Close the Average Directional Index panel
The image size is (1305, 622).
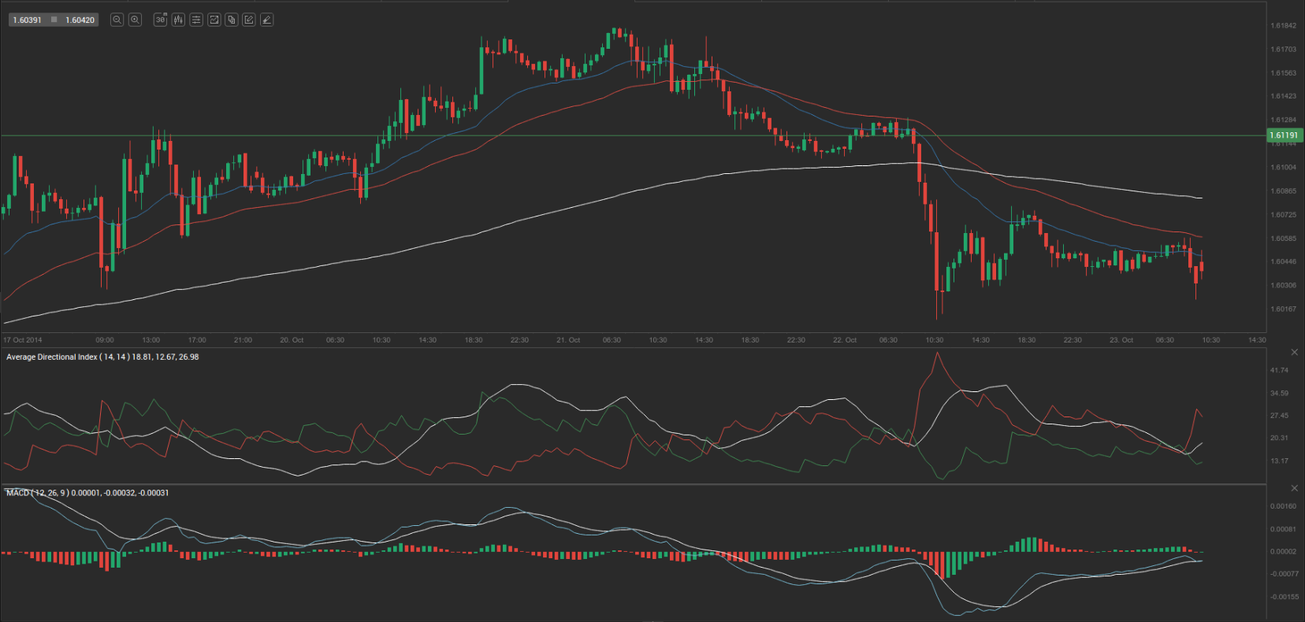pyautogui.click(x=1293, y=352)
